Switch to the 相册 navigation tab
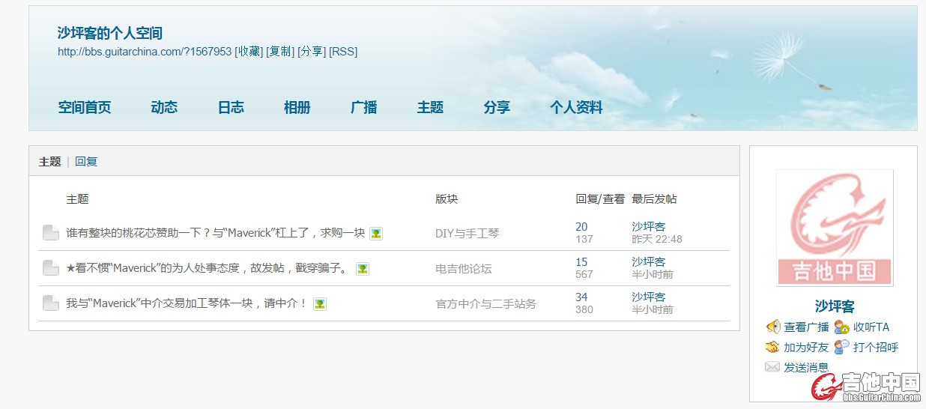Image resolution: width=926 pixels, height=409 pixels. [297, 108]
